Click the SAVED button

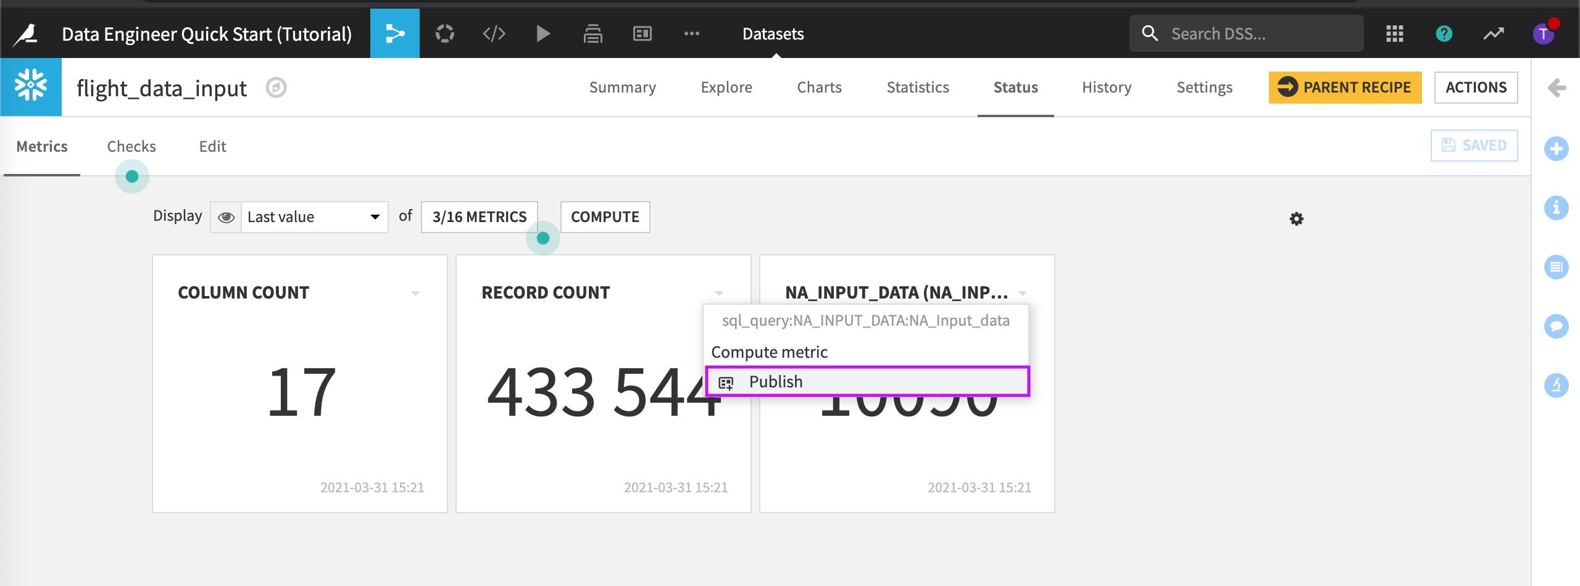coord(1474,145)
